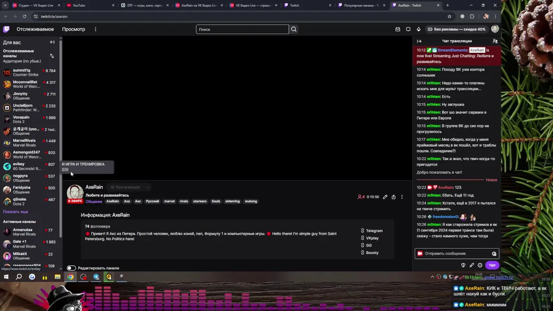
Task: Open Vovapain channel in the sidebar
Action: tap(29, 120)
